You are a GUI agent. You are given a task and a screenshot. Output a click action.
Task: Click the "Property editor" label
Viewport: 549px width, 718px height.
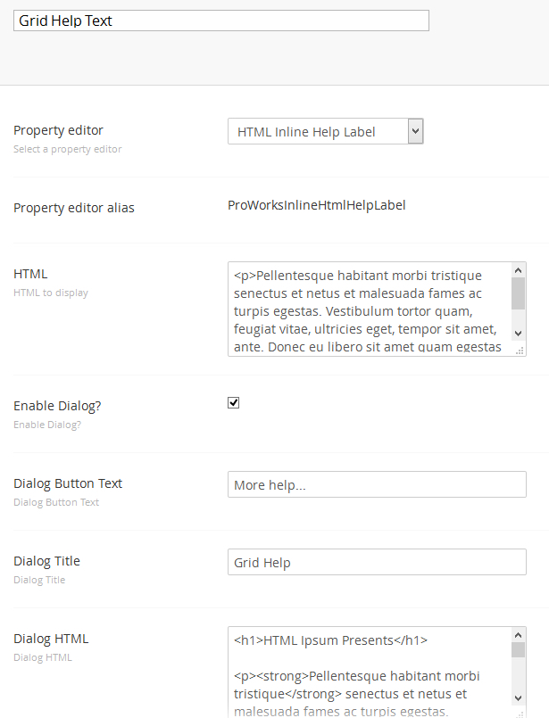click(58, 130)
